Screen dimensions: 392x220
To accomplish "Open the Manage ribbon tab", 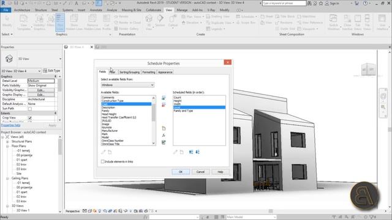I will tap(182, 10).
